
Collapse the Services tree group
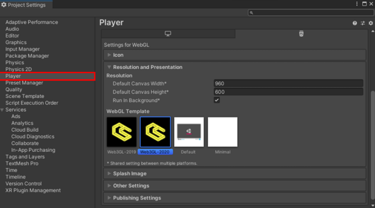[2, 110]
